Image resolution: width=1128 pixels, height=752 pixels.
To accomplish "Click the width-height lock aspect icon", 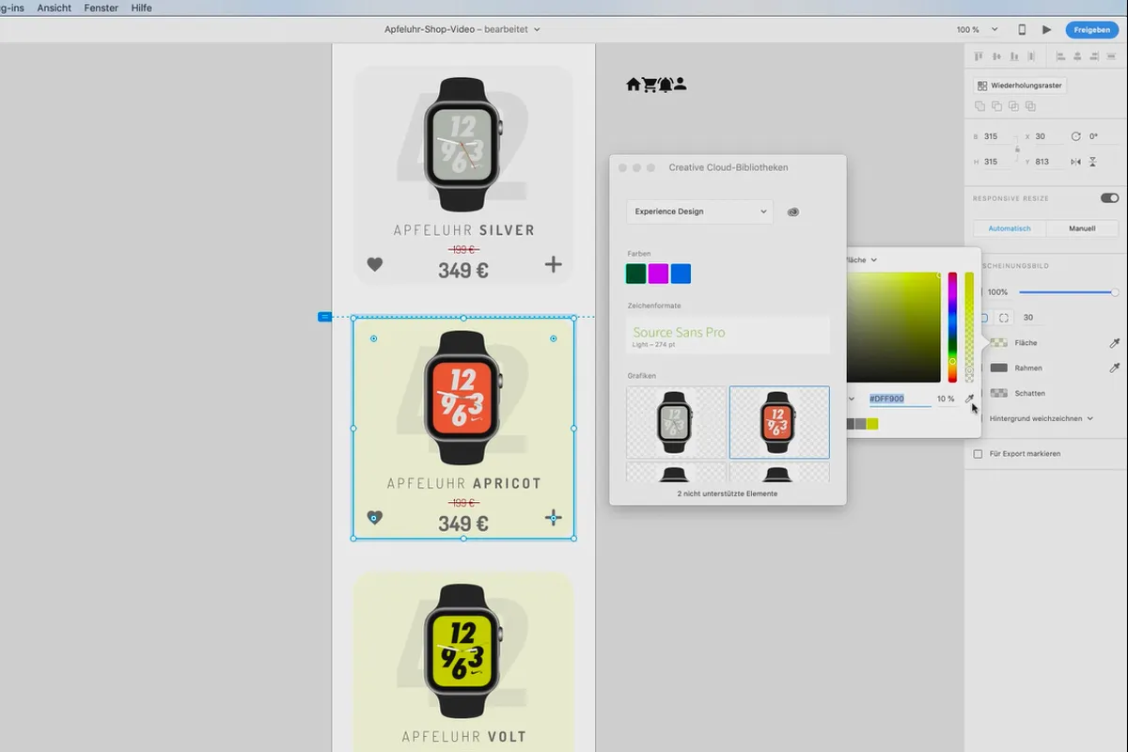I will click(1017, 149).
